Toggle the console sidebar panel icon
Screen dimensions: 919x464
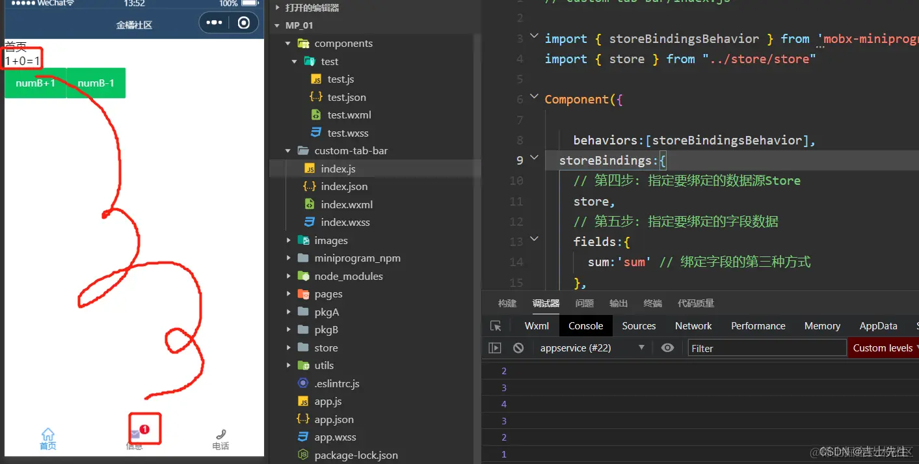pyautogui.click(x=495, y=348)
